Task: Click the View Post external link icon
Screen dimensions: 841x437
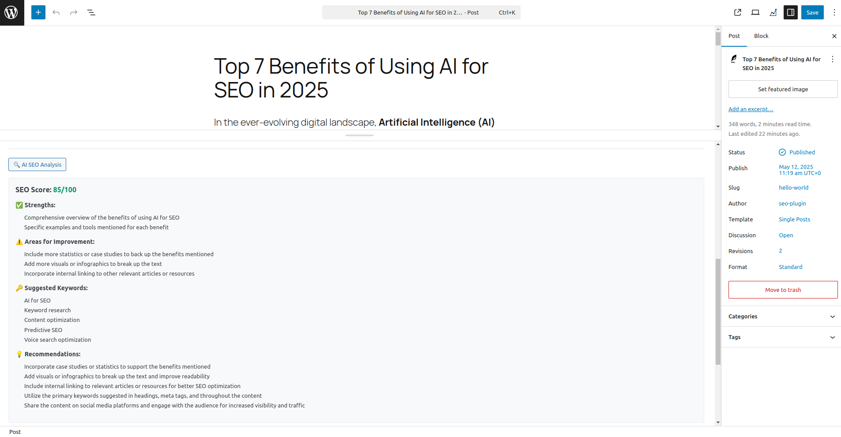Action: (738, 12)
